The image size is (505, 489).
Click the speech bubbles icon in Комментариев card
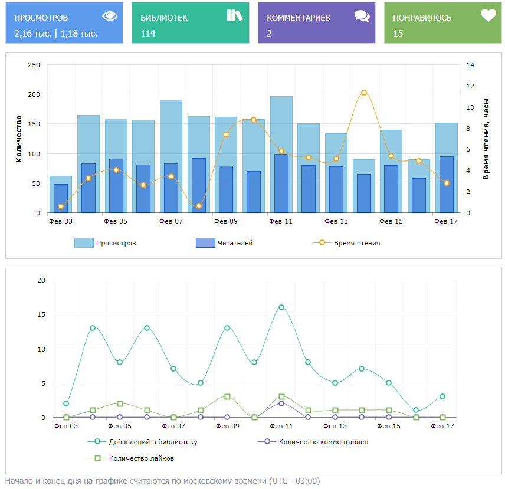[362, 16]
